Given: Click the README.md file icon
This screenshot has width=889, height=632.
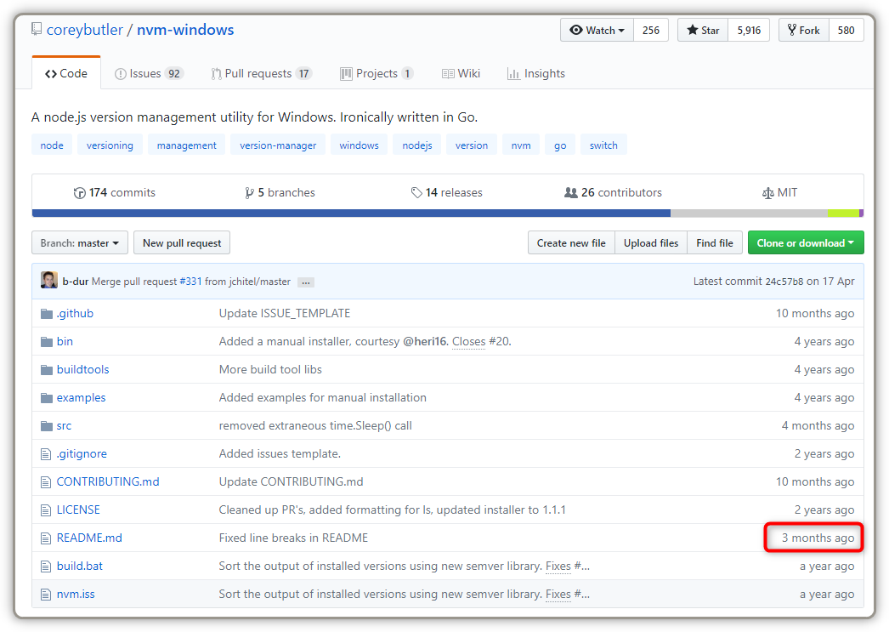Looking at the screenshot, I should point(46,538).
